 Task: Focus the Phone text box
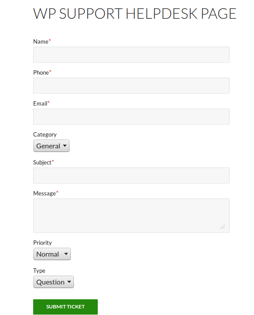131,86
